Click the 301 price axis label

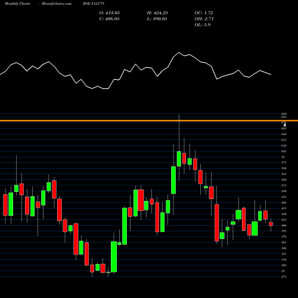(284, 265)
